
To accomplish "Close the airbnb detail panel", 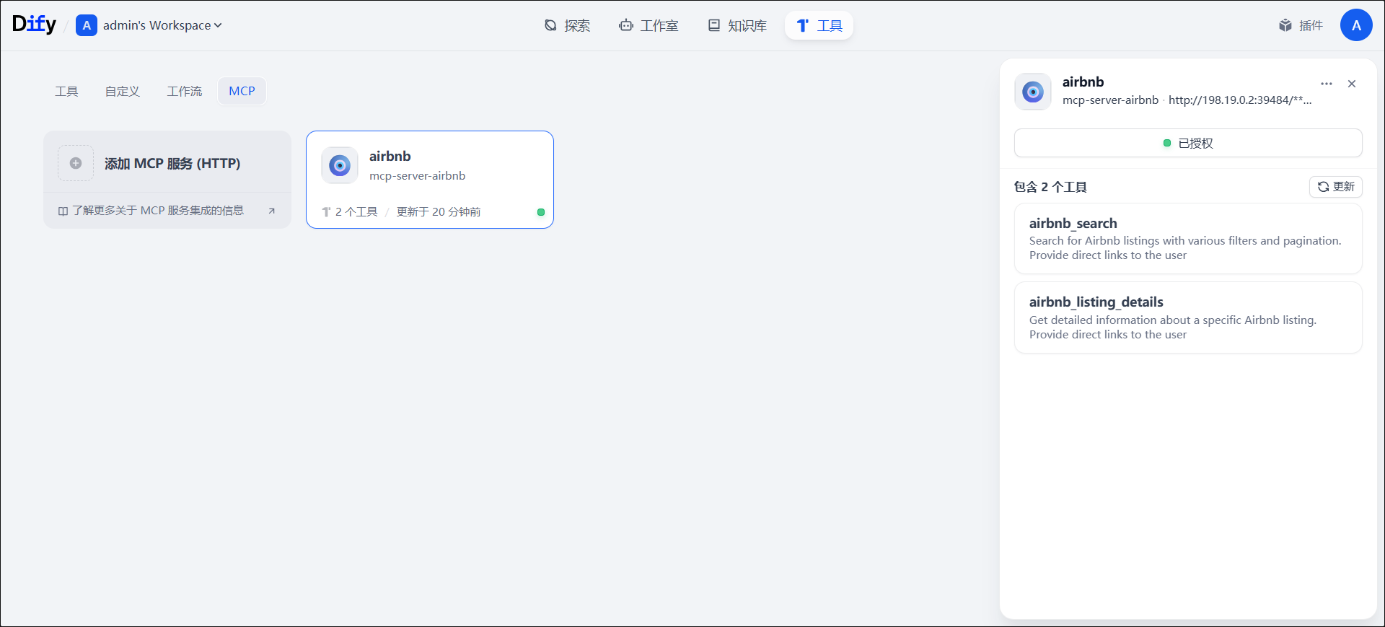I will tap(1352, 84).
